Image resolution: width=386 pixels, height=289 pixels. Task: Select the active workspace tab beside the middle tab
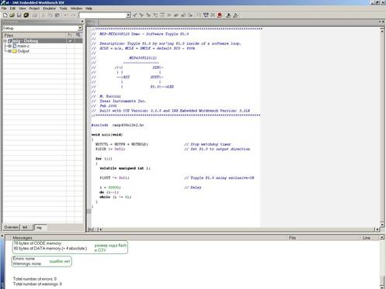click(x=40, y=227)
